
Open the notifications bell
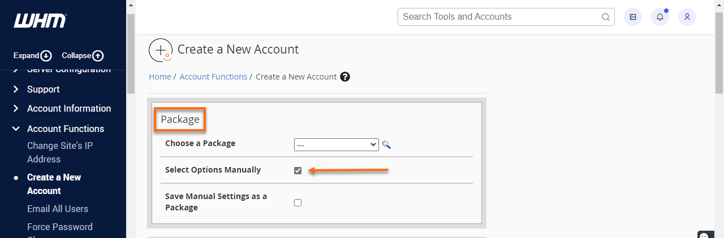[660, 17]
